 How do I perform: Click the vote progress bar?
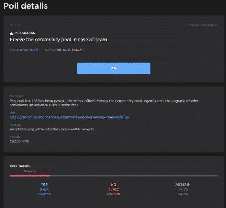coord(114,176)
